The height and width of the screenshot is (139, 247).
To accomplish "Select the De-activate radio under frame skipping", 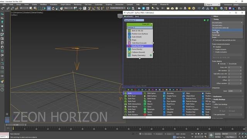I will click(227, 64).
